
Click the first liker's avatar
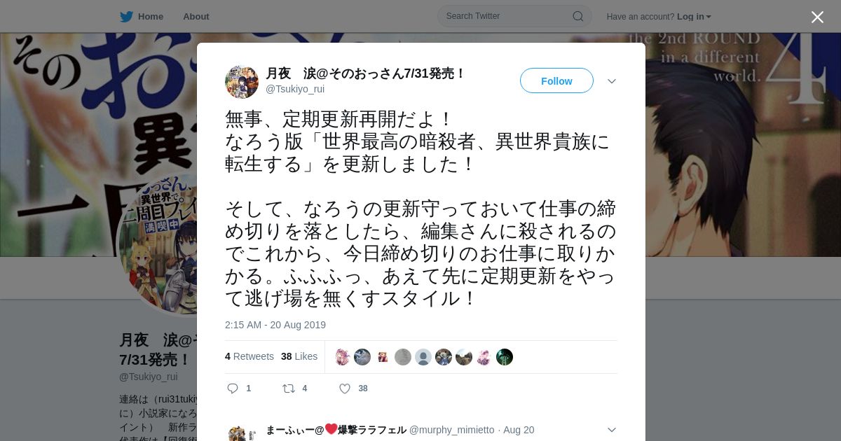click(342, 357)
